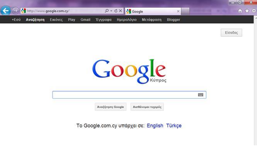The height and width of the screenshot is (146, 257).
Task: Open the +Εσύ link
Action: pos(16,20)
